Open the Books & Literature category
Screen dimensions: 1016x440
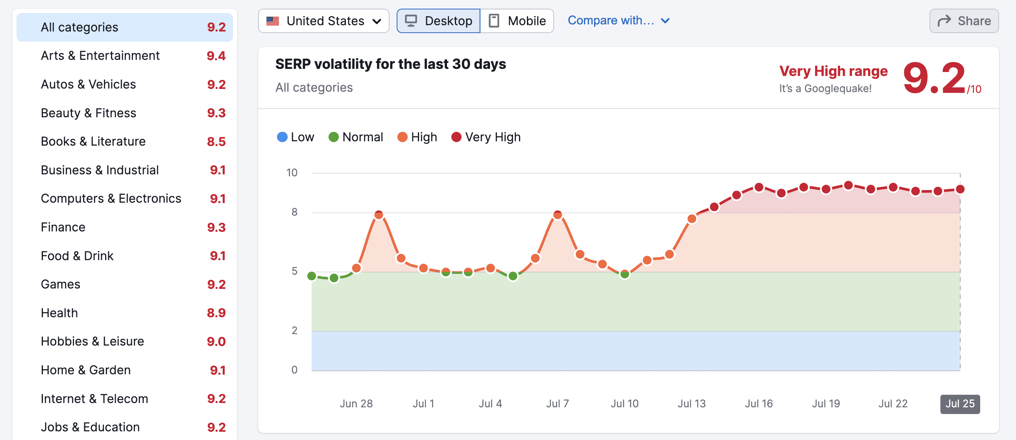(93, 141)
